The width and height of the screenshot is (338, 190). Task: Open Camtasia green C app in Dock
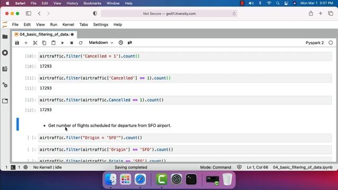pos(162,179)
